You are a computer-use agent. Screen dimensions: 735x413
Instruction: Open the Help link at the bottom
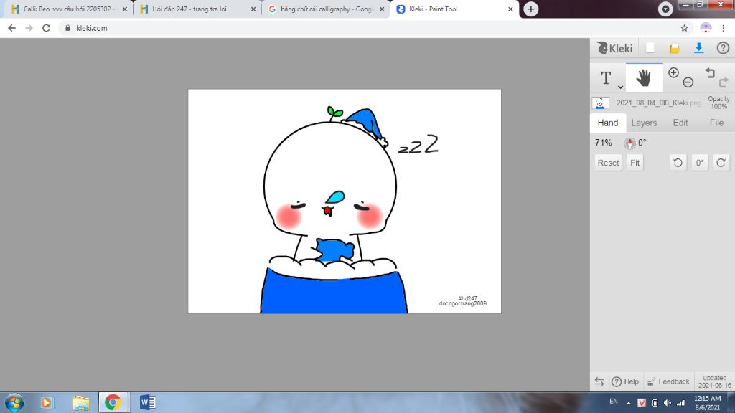pos(625,381)
